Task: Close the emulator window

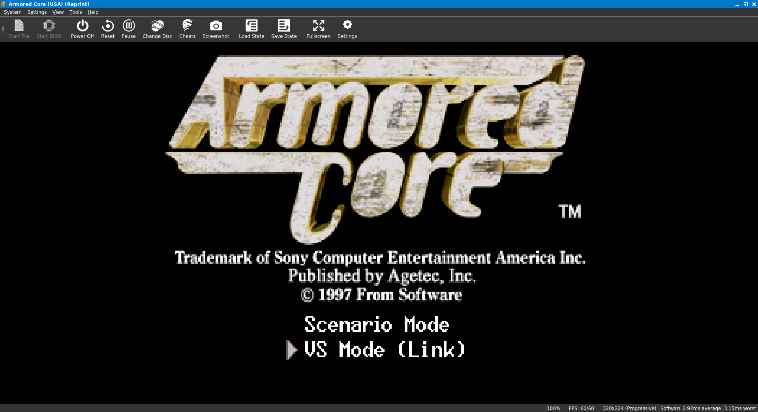Action: click(x=754, y=4)
